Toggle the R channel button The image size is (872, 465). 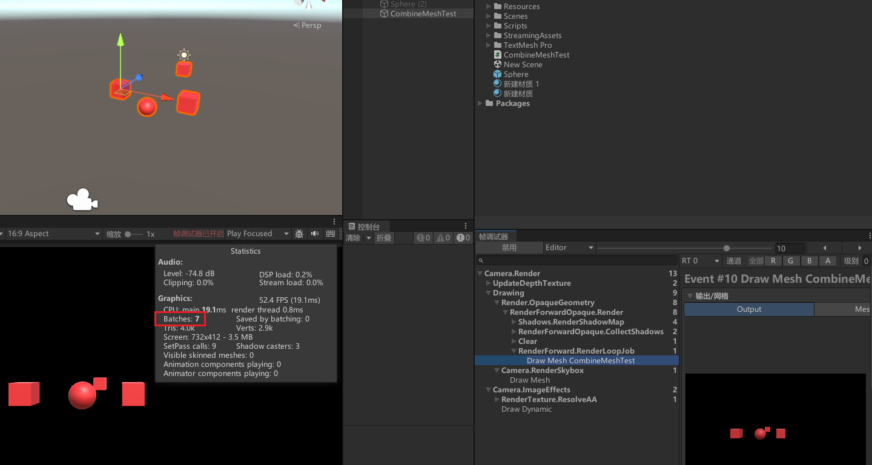click(x=773, y=261)
